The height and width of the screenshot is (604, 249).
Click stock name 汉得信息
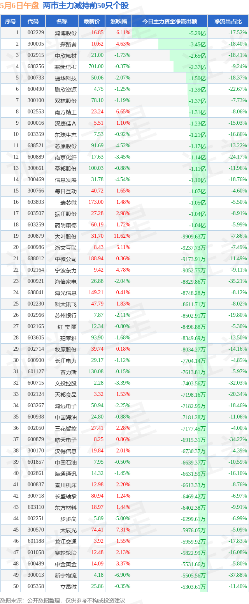pos(66,451)
